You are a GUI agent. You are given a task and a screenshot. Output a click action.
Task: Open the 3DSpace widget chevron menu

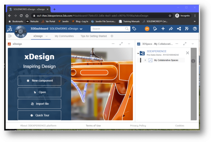(193, 44)
